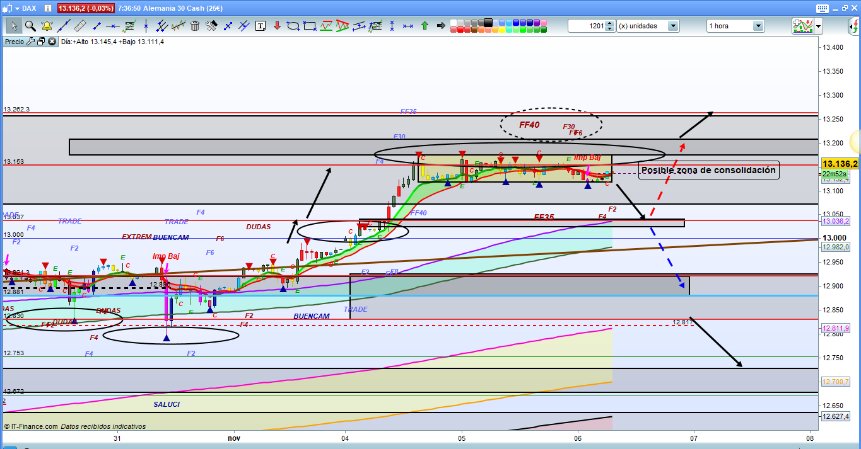Image resolution: width=861 pixels, height=449 pixels.
Task: Open the alert bell tool
Action: click(47, 26)
